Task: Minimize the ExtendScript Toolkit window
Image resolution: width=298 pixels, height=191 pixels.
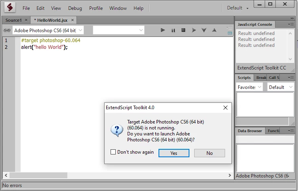Action: click(260, 4)
